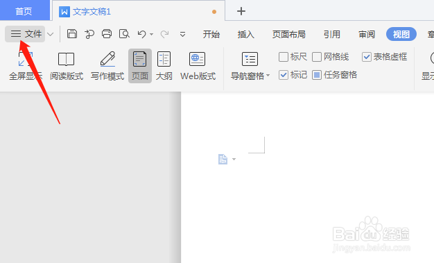Viewport: 434px width, 263px height.
Task: Click the Save icon in quick toolbar
Action: tap(72, 34)
